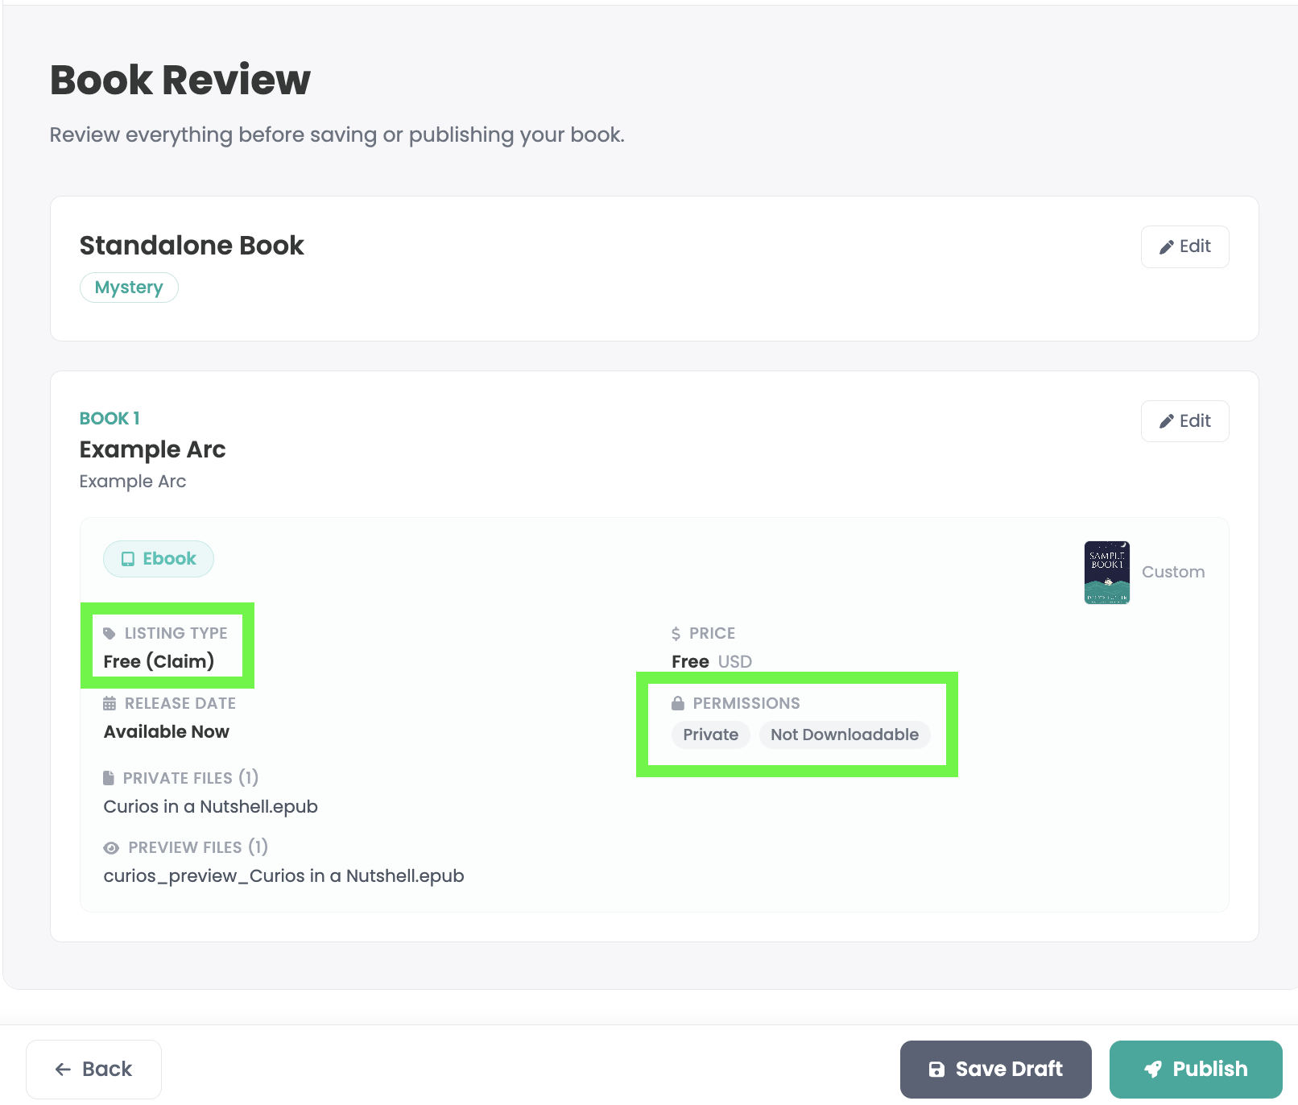Select the 'Curios in a Nutshell.epub' private file

coord(211,807)
